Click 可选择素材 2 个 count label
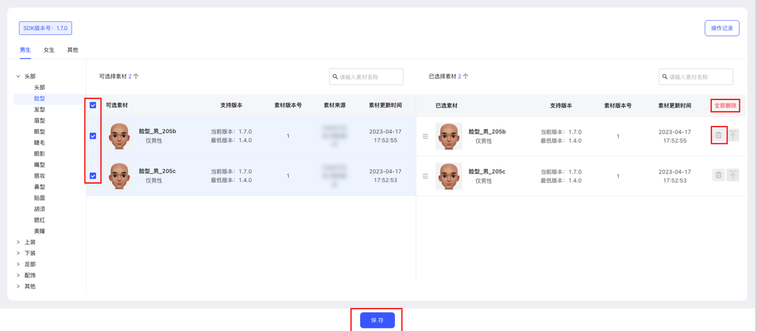 point(119,76)
